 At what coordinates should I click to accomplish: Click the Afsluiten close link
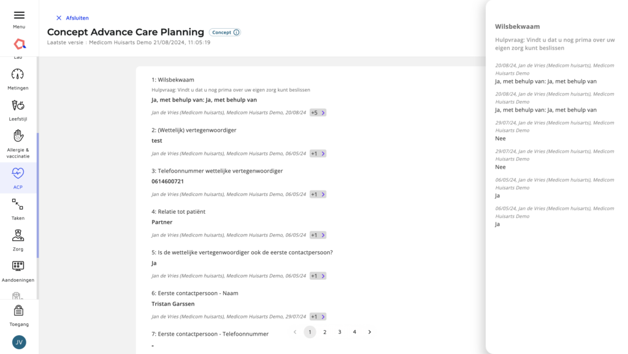(x=72, y=18)
